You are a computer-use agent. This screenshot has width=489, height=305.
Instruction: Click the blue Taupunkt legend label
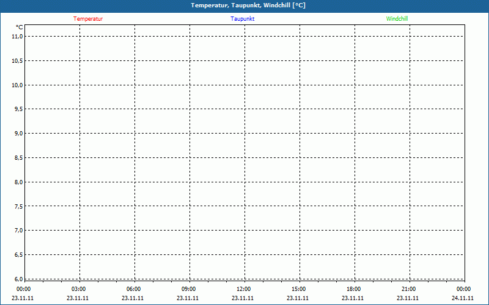pos(242,19)
